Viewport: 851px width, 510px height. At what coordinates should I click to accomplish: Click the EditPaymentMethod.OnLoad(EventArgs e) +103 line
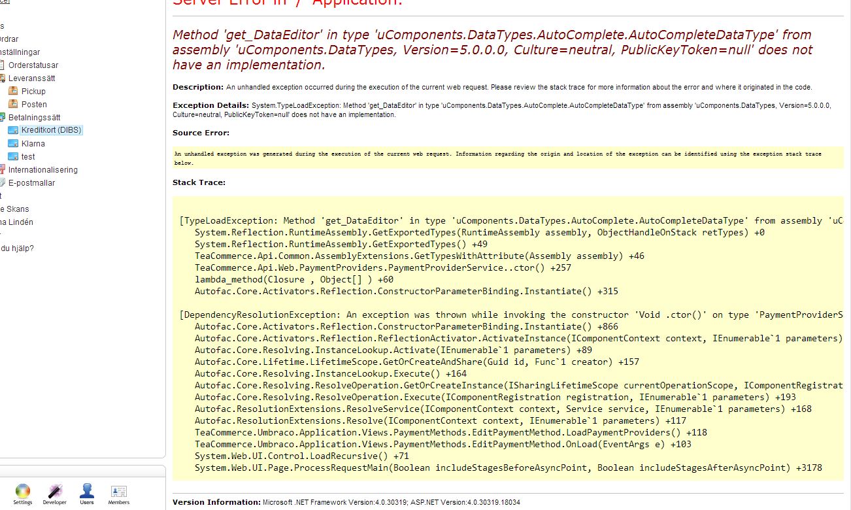pyautogui.click(x=443, y=444)
